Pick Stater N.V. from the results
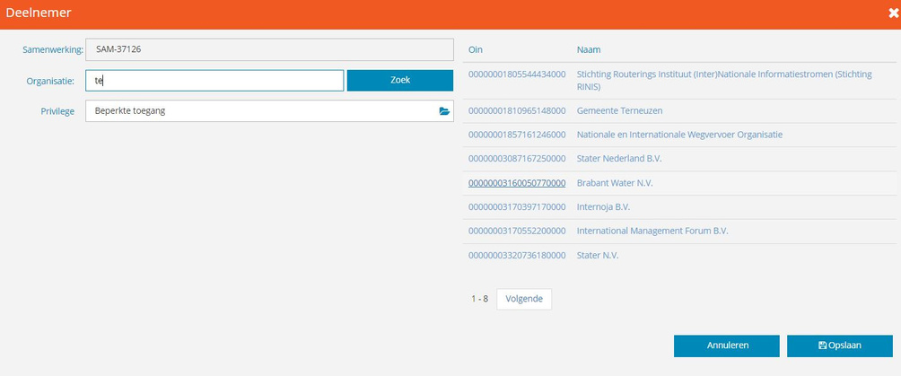The width and height of the screenshot is (901, 376). [x=598, y=255]
